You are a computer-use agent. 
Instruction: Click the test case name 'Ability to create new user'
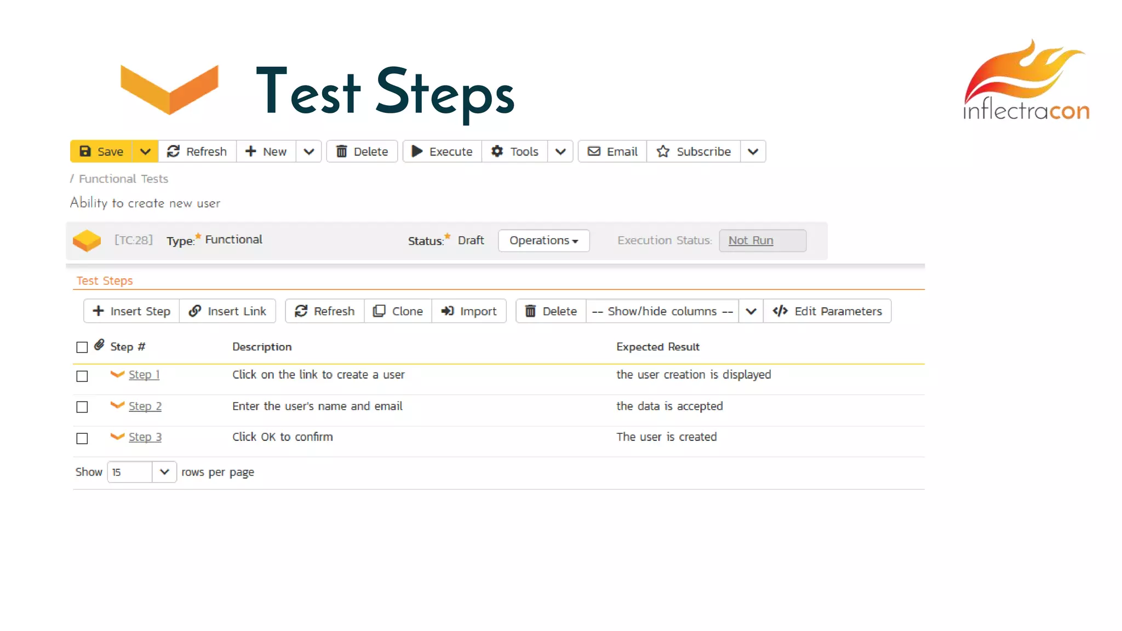point(145,203)
